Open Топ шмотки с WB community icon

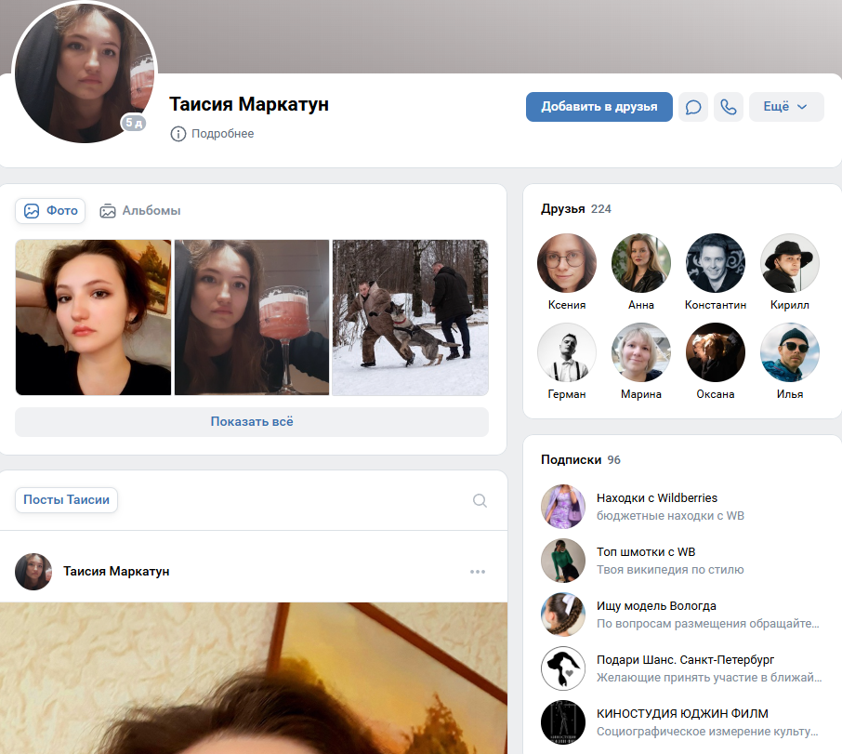(563, 561)
